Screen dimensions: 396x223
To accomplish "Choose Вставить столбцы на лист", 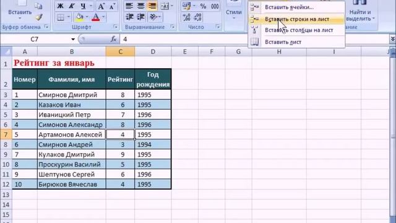I will coord(296,30).
